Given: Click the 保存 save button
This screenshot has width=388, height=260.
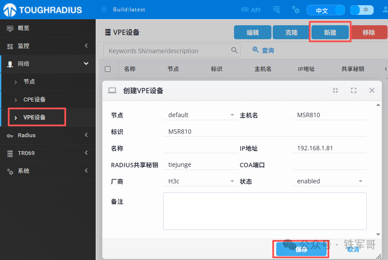Looking at the screenshot, I should (301, 250).
